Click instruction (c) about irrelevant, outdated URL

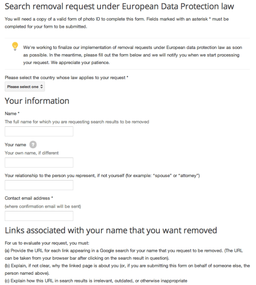96,281
